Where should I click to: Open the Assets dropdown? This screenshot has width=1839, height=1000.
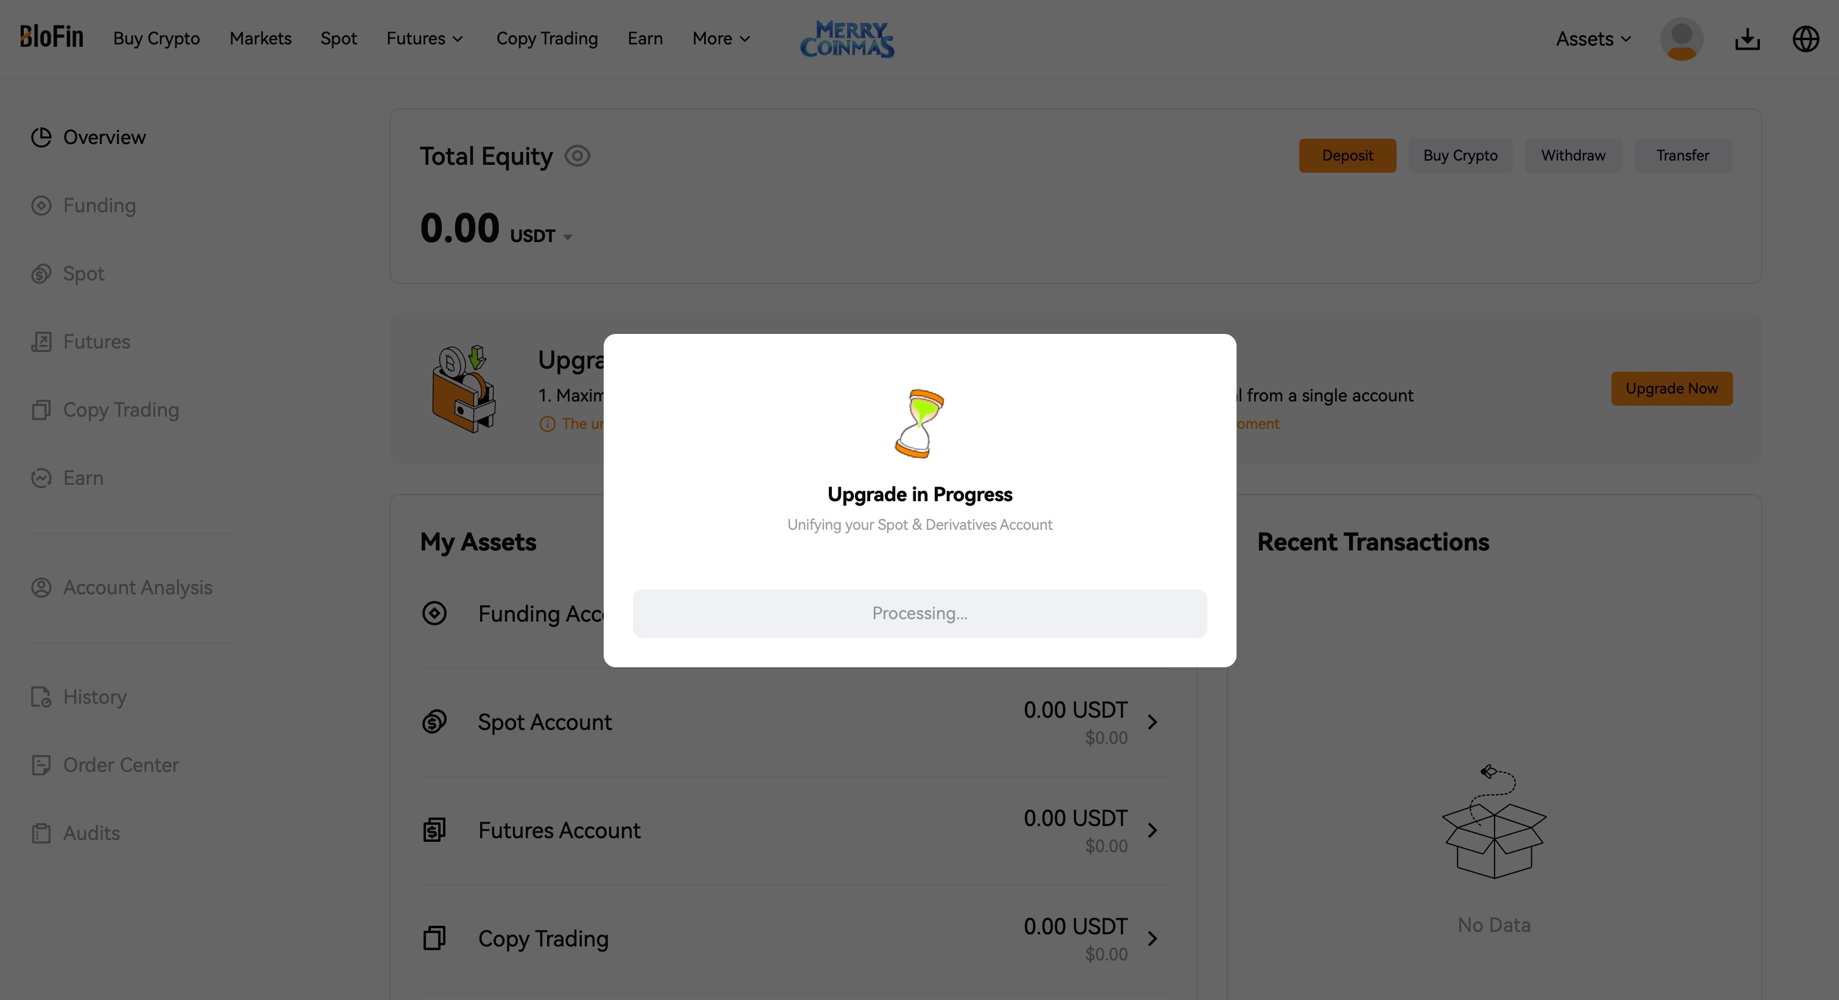tap(1593, 38)
